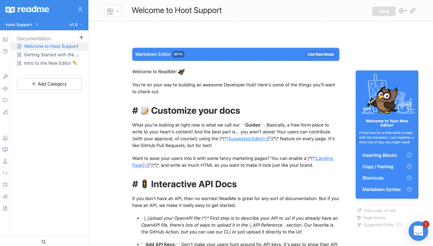Click the Add API Keys bullet text
Image resolution: width=433 pixels, height=246 pixels.
pos(239,244)
